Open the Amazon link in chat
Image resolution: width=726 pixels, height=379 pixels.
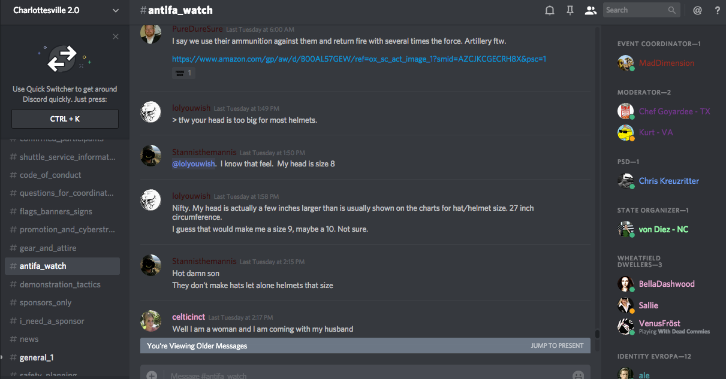tap(359, 59)
